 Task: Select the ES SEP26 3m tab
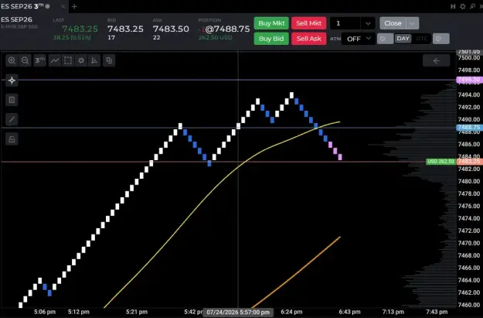click(26, 6)
